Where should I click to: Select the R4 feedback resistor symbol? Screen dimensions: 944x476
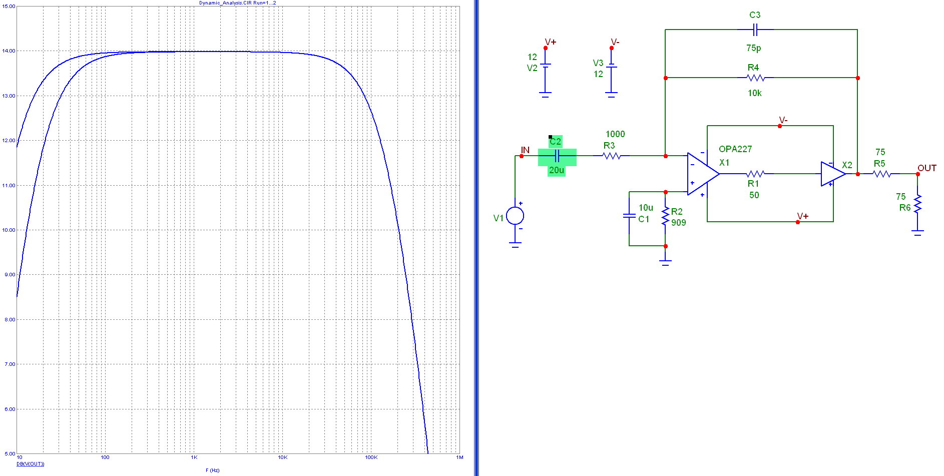pos(755,78)
